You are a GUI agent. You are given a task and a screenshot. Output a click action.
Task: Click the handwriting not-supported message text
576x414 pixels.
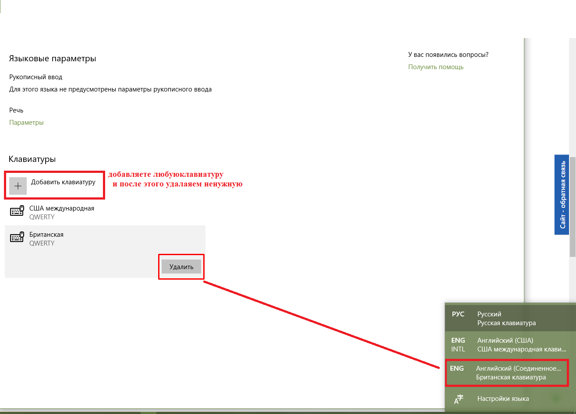(x=110, y=89)
